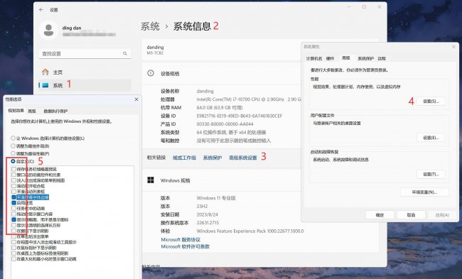The image size is (462, 279).
Task: Click 设置(S) button under 性能
Action: [431, 102]
